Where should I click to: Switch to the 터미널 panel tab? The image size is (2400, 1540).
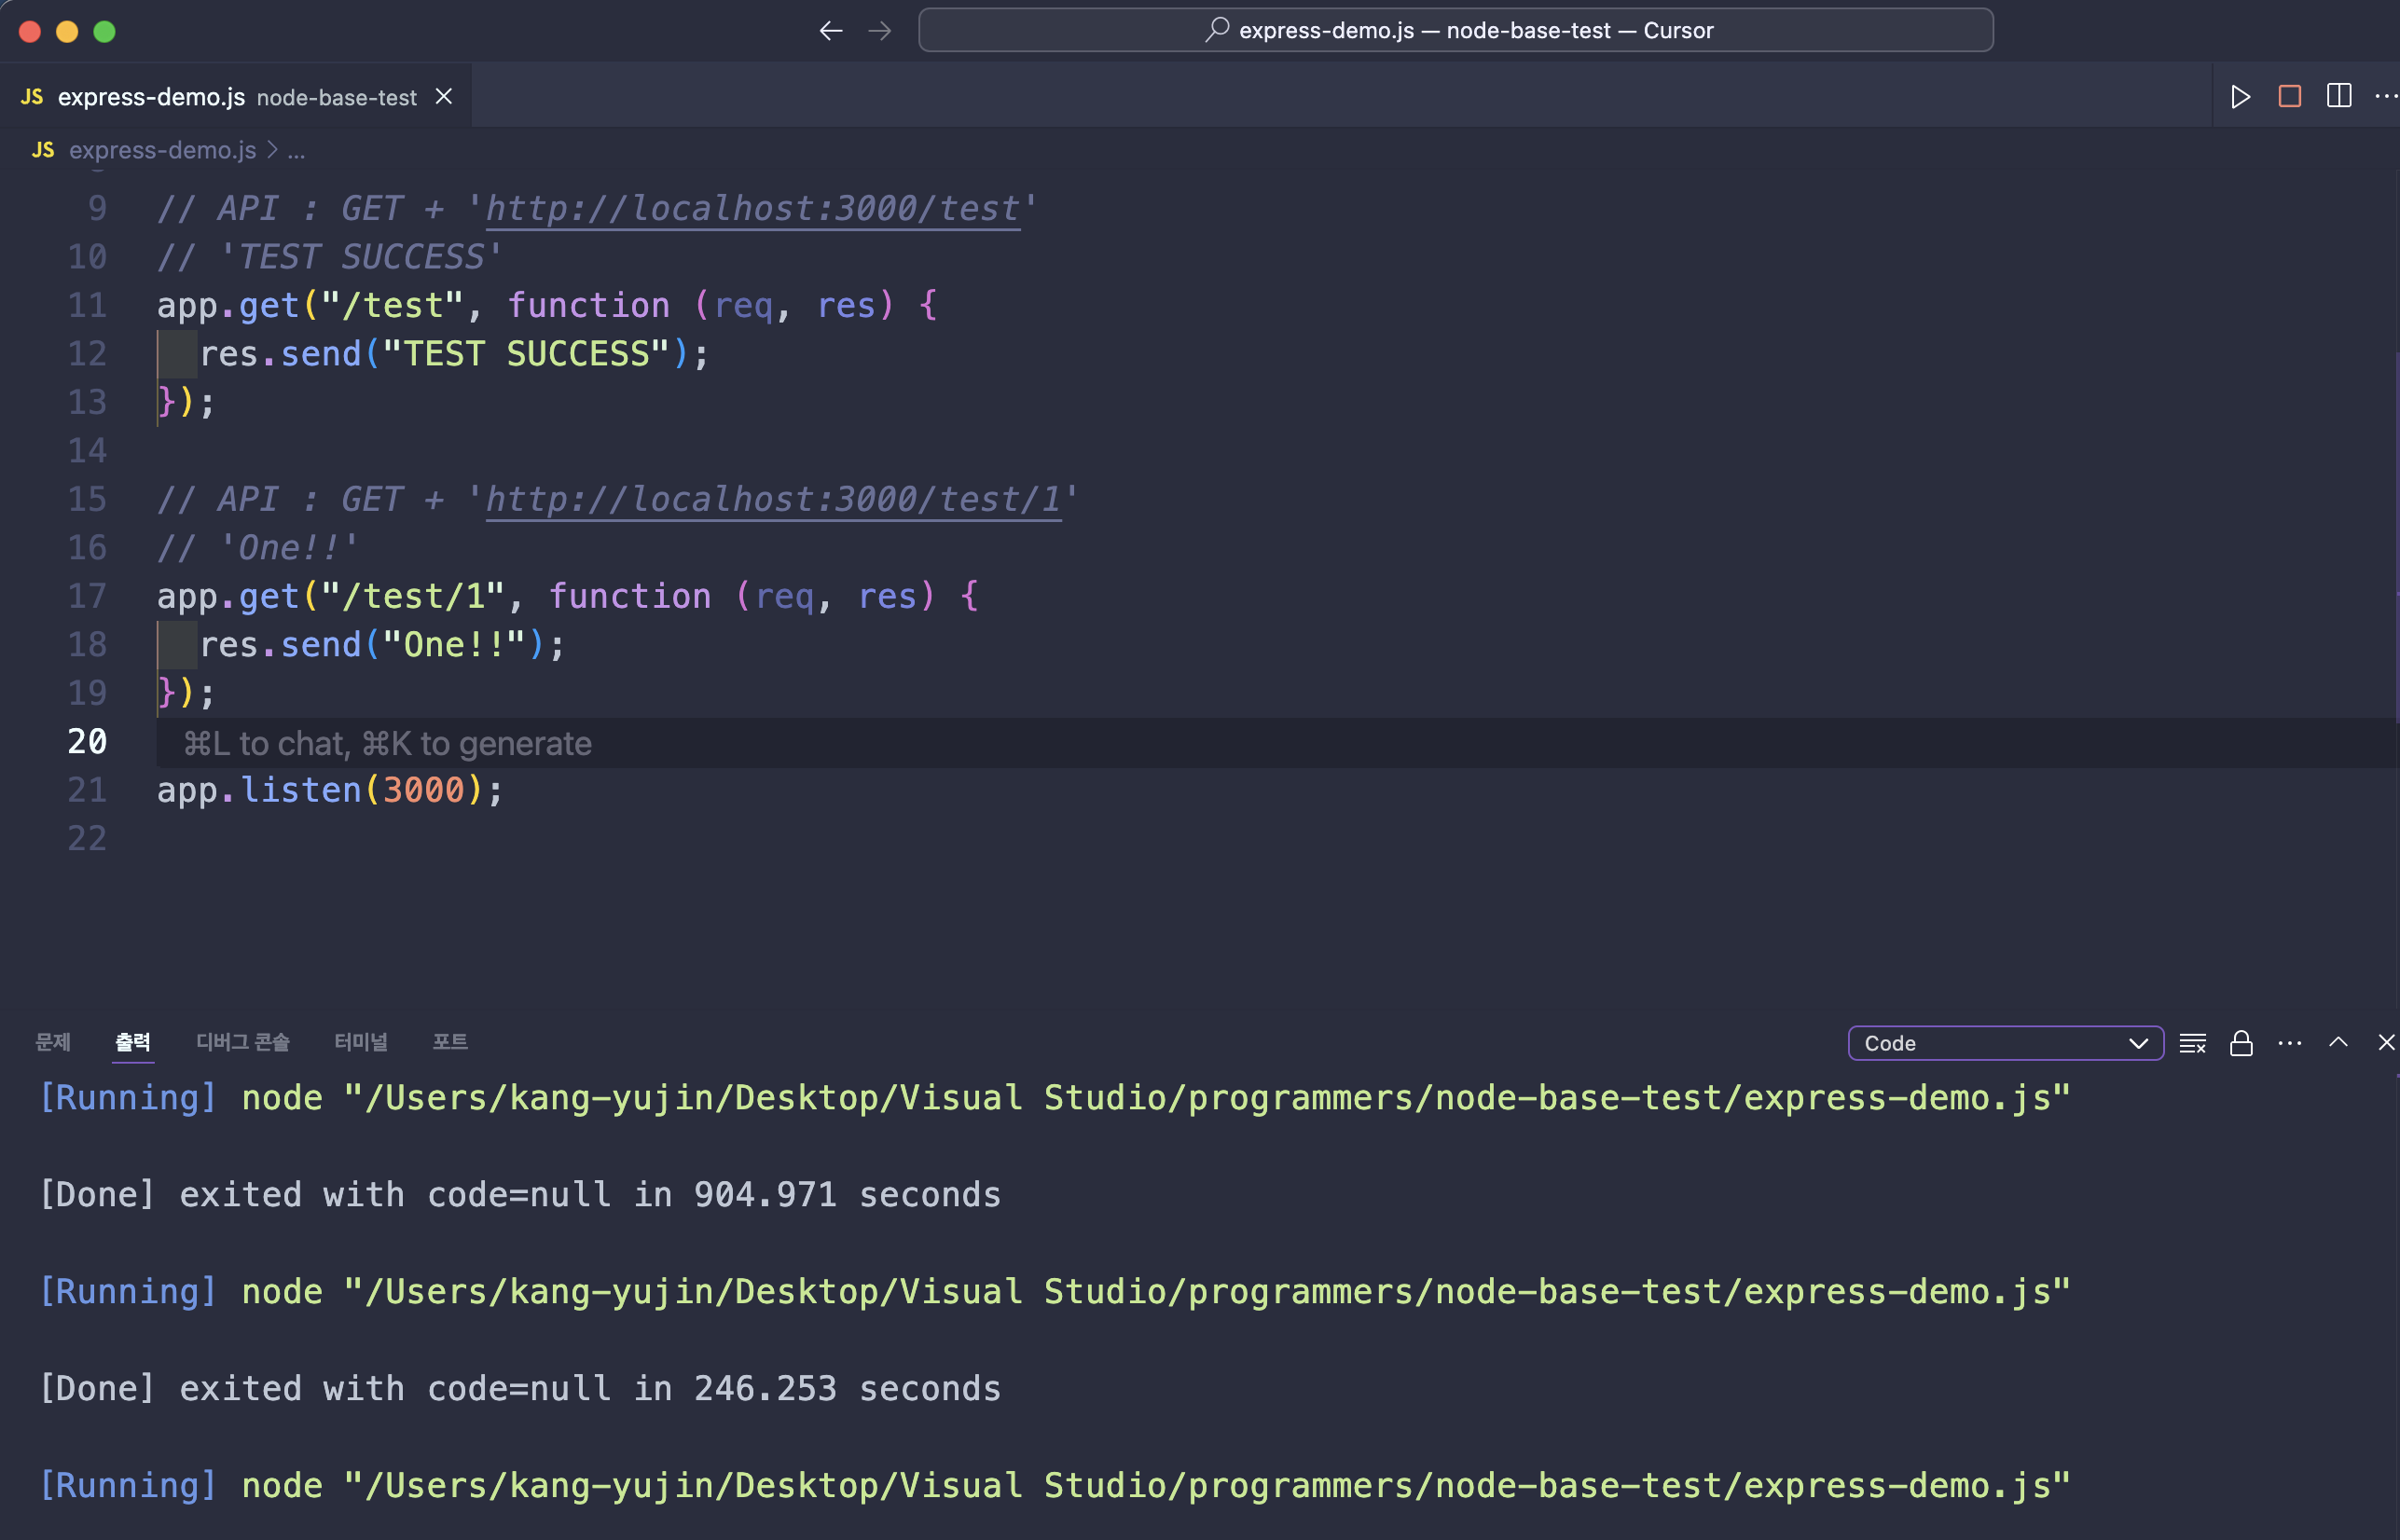coord(360,1042)
